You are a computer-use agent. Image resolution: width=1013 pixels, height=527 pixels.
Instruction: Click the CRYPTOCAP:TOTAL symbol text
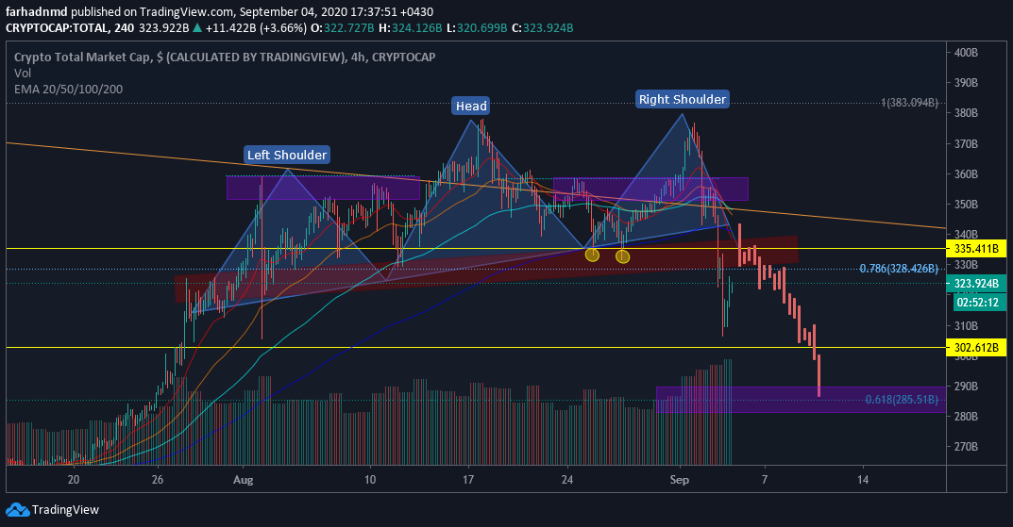click(56, 27)
